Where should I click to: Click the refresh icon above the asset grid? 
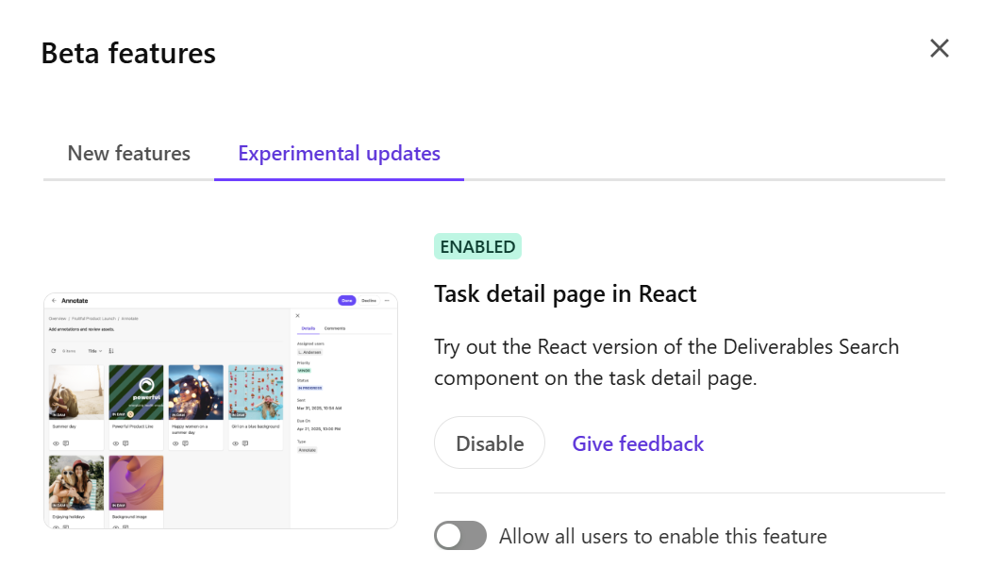[53, 351]
